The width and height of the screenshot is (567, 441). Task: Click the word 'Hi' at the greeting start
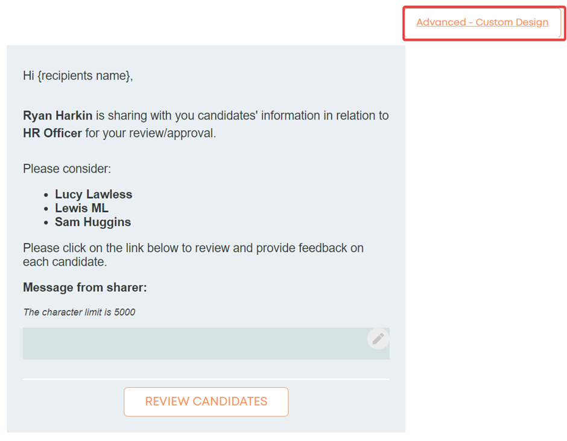(28, 76)
